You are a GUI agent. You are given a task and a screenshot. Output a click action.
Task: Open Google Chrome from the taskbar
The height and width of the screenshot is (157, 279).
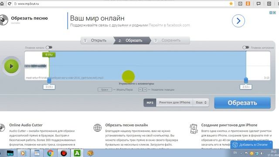pyautogui.click(x=50, y=153)
